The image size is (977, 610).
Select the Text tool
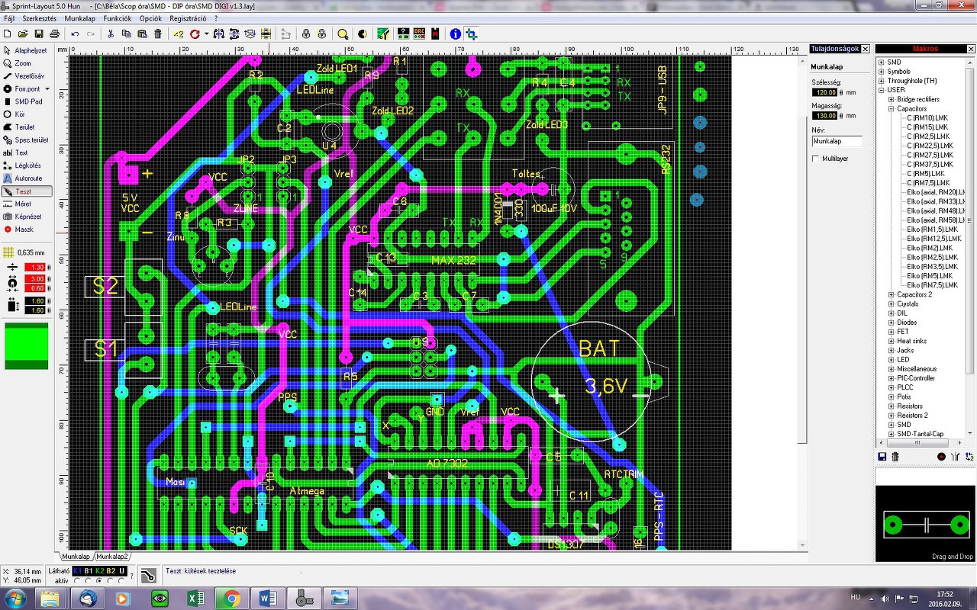coord(27,152)
